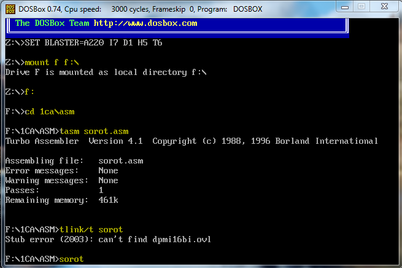The width and height of the screenshot is (402, 268).
Task: Click the 'tlink/t sorot' command
Action: click(x=91, y=229)
